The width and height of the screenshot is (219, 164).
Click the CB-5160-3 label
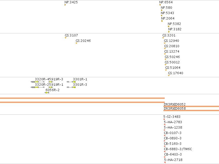pyautogui.click(x=173, y=144)
